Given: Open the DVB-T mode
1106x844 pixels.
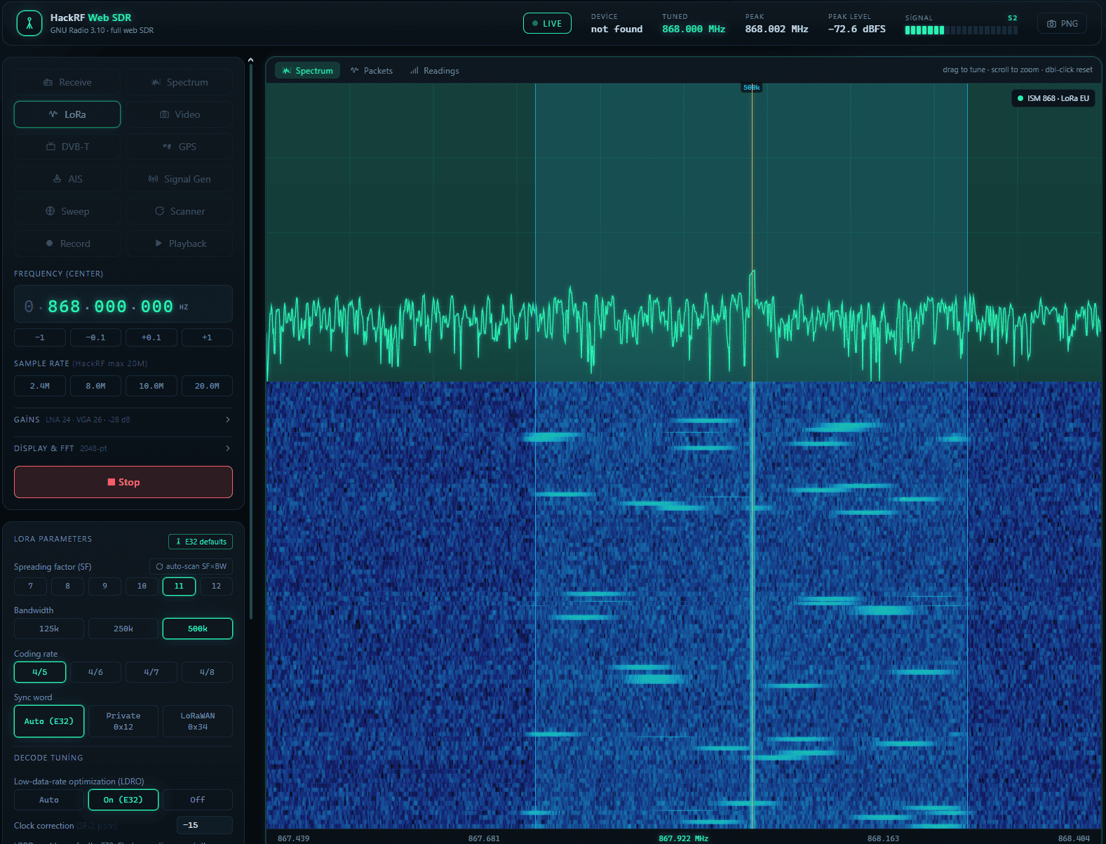Looking at the screenshot, I should (67, 147).
